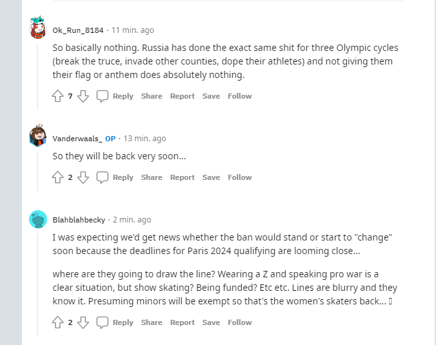This screenshot has height=345, width=436.
Task: Upvote Blahblahbecky's comment
Action: point(58,322)
